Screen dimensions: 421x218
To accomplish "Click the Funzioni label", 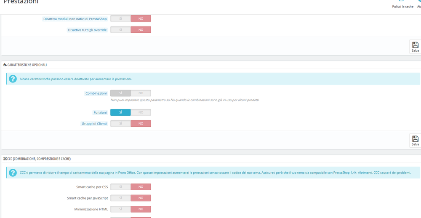I will pyautogui.click(x=100, y=112).
